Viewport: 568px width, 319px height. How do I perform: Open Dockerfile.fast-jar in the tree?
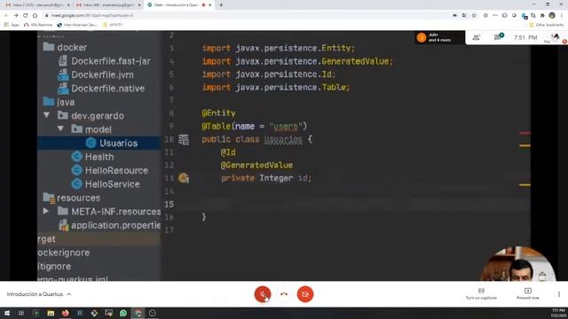click(105, 61)
